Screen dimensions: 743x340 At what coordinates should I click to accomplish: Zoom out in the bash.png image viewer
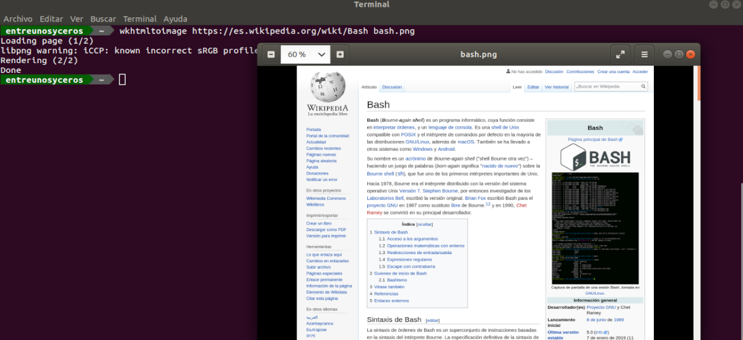tap(271, 54)
